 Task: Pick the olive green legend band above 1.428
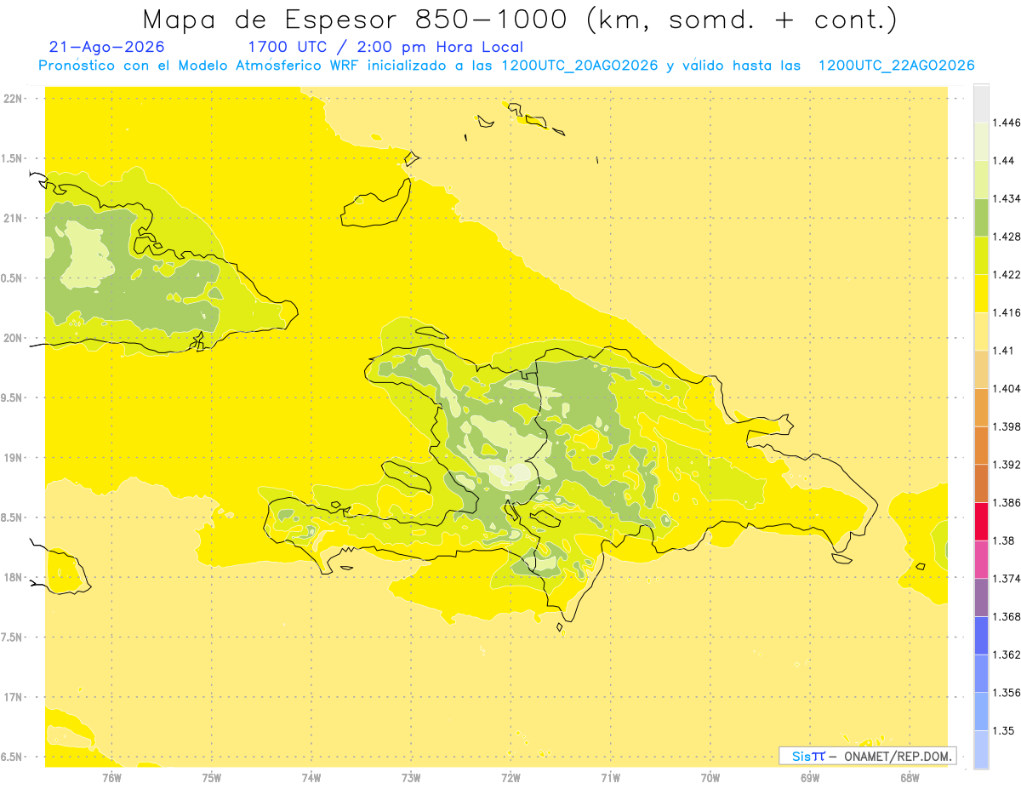981,217
